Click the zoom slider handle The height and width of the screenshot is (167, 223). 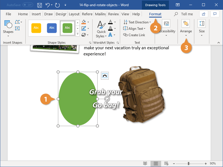point(188,164)
